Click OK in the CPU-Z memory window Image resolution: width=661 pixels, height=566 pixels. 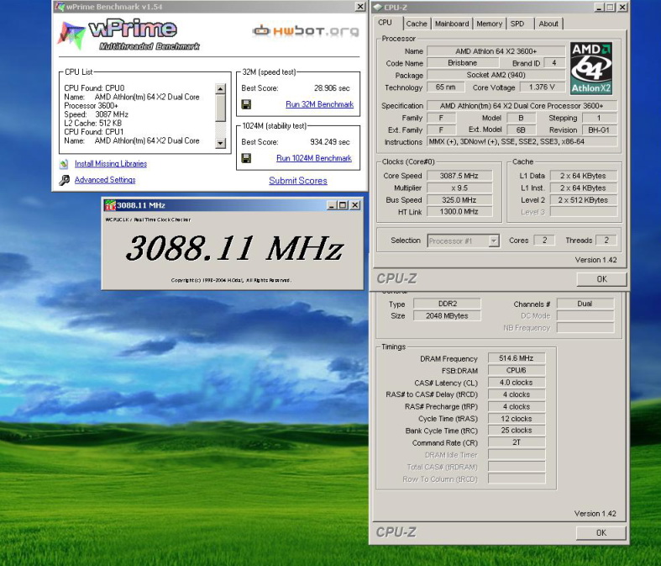(x=601, y=532)
